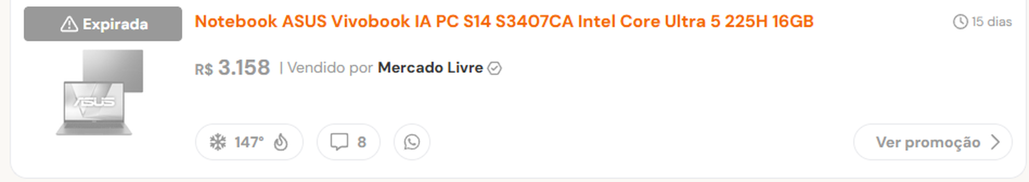The width and height of the screenshot is (1029, 182).
Task: Click the comment count 8
Action: click(361, 142)
